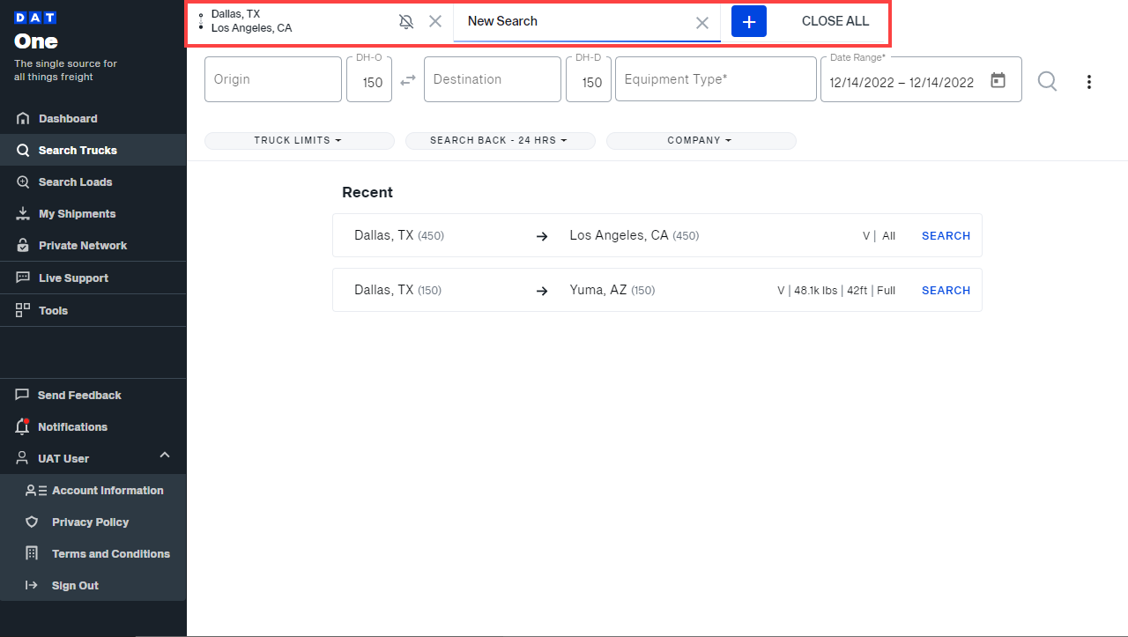
Task: Add a new search tab with plus button
Action: (x=749, y=21)
